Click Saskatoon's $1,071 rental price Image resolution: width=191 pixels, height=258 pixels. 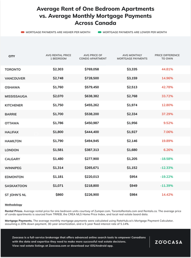58,186
